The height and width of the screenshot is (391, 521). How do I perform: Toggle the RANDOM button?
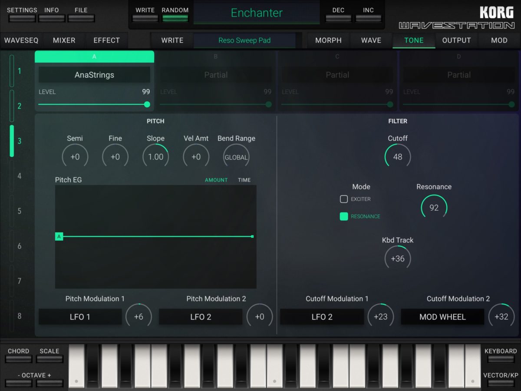coord(175,18)
